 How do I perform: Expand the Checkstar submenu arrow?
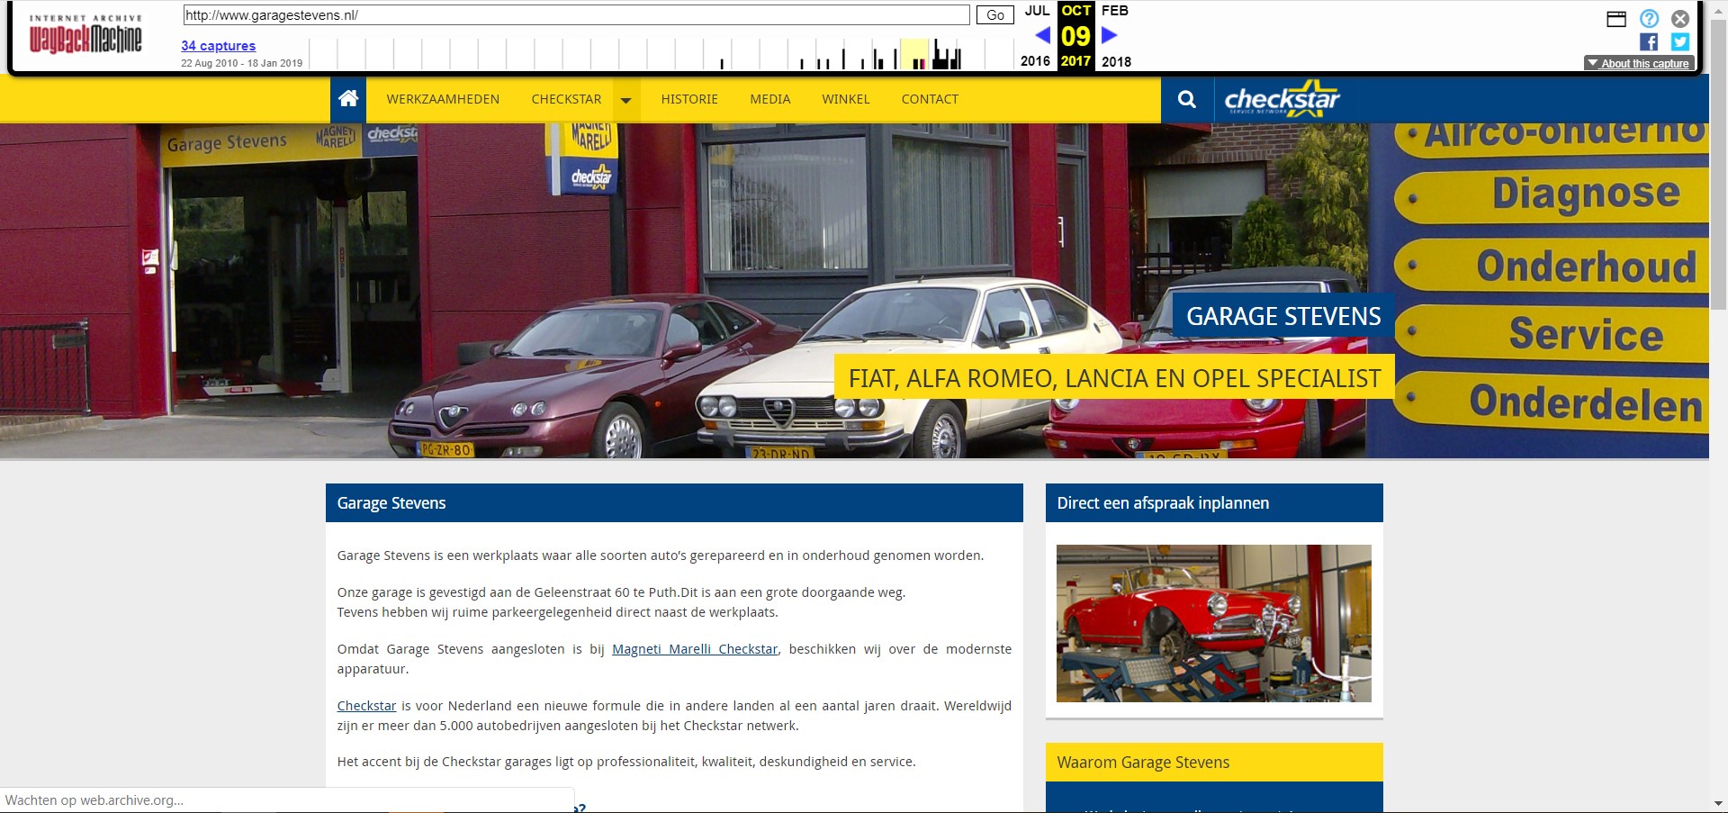pyautogui.click(x=625, y=100)
